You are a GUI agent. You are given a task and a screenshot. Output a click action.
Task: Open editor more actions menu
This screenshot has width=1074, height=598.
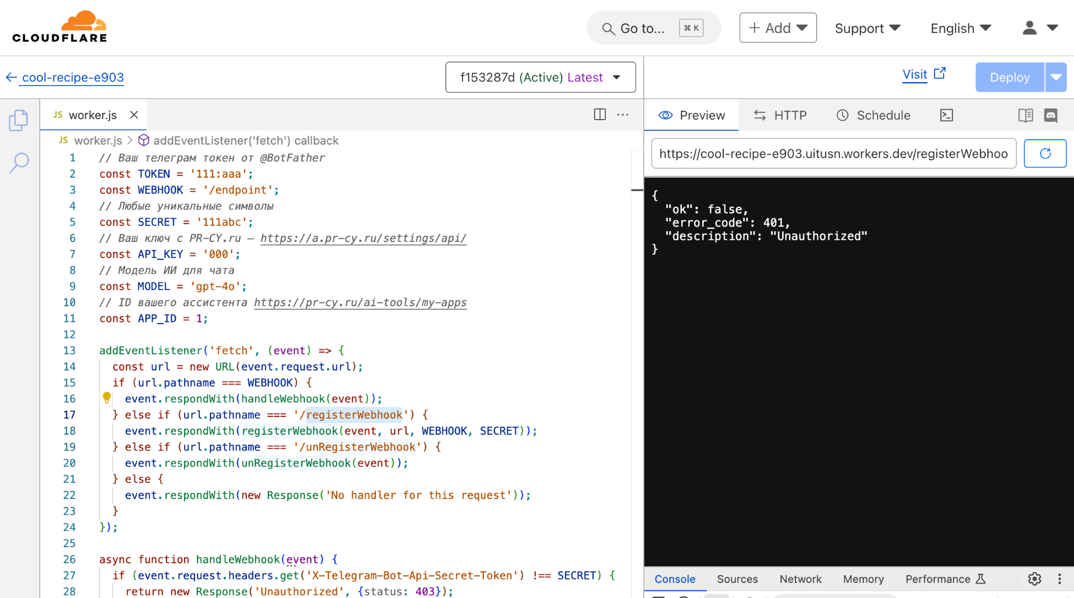point(623,115)
